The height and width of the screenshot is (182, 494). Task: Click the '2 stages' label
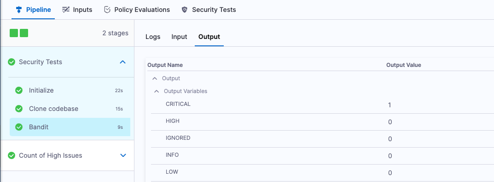point(115,33)
